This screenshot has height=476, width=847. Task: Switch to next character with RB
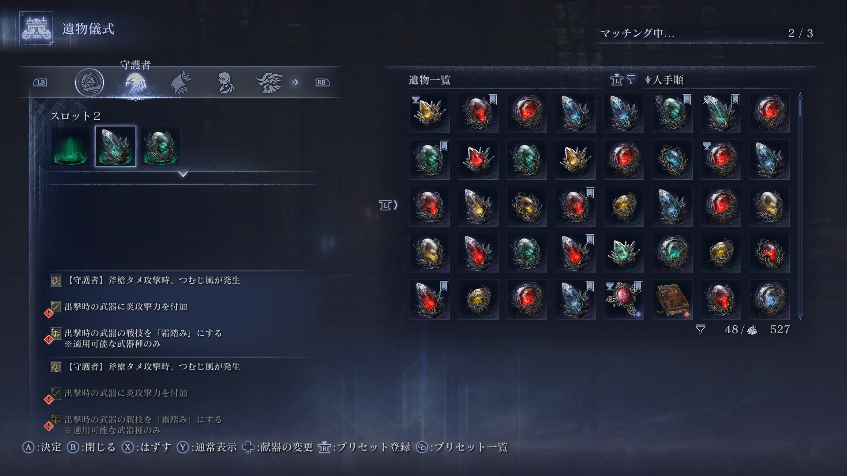(x=322, y=82)
